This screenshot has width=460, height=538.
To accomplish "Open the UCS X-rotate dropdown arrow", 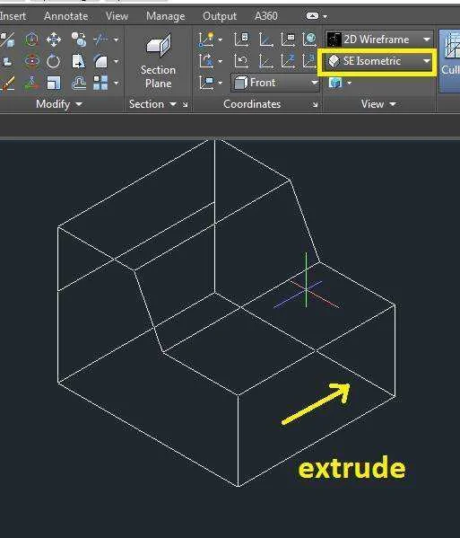I will (221, 61).
